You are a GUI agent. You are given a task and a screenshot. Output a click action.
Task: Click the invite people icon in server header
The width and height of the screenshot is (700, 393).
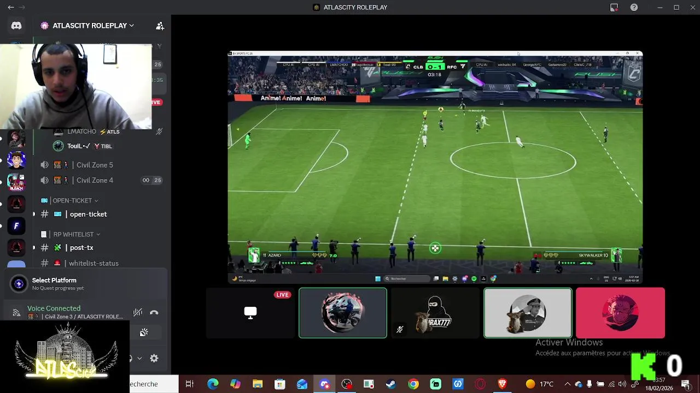point(160,26)
